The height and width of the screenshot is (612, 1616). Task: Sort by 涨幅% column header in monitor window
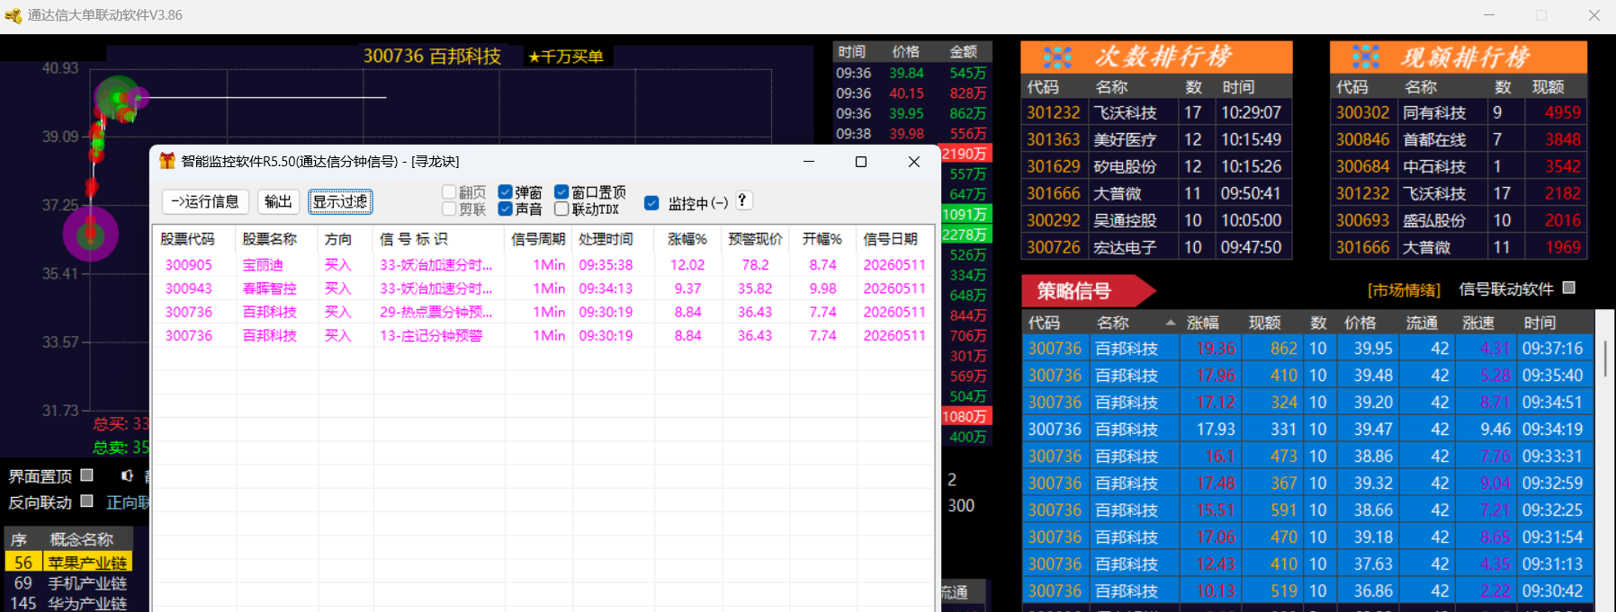[687, 239]
